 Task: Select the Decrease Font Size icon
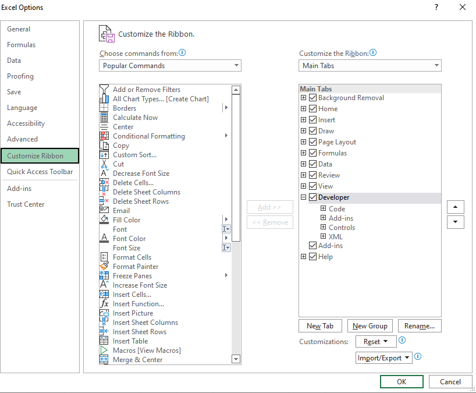point(104,173)
